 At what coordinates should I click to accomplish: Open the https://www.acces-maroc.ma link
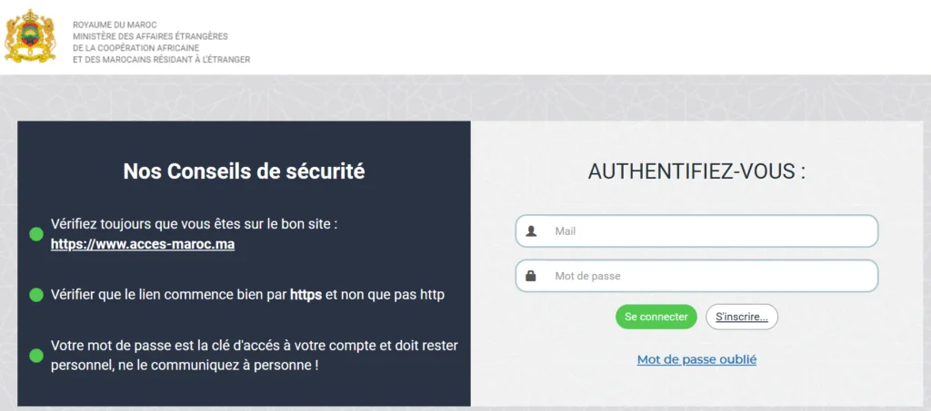pyautogui.click(x=143, y=244)
